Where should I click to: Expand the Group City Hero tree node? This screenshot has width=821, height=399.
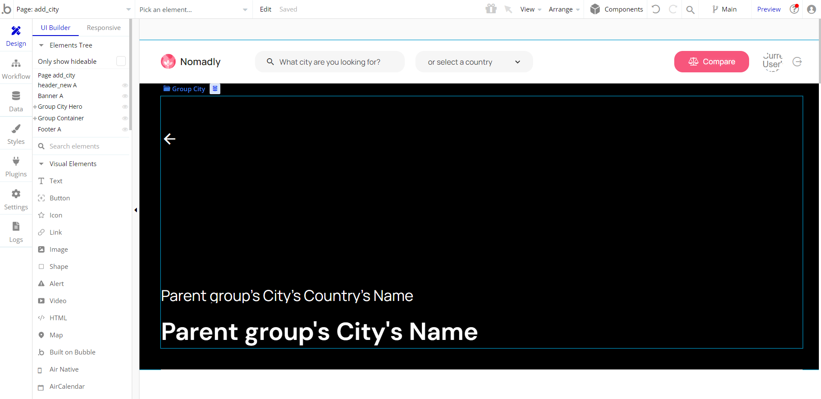click(x=35, y=107)
